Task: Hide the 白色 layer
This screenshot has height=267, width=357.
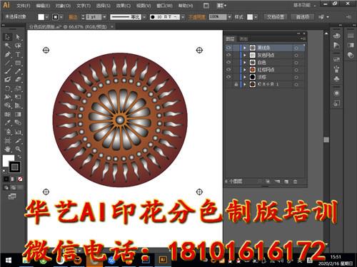Action: (x=228, y=63)
